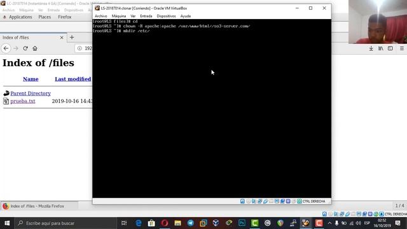This screenshot has width=407, height=229.
Task: Open green Camtasia icon on taskbar
Action: tap(254, 223)
